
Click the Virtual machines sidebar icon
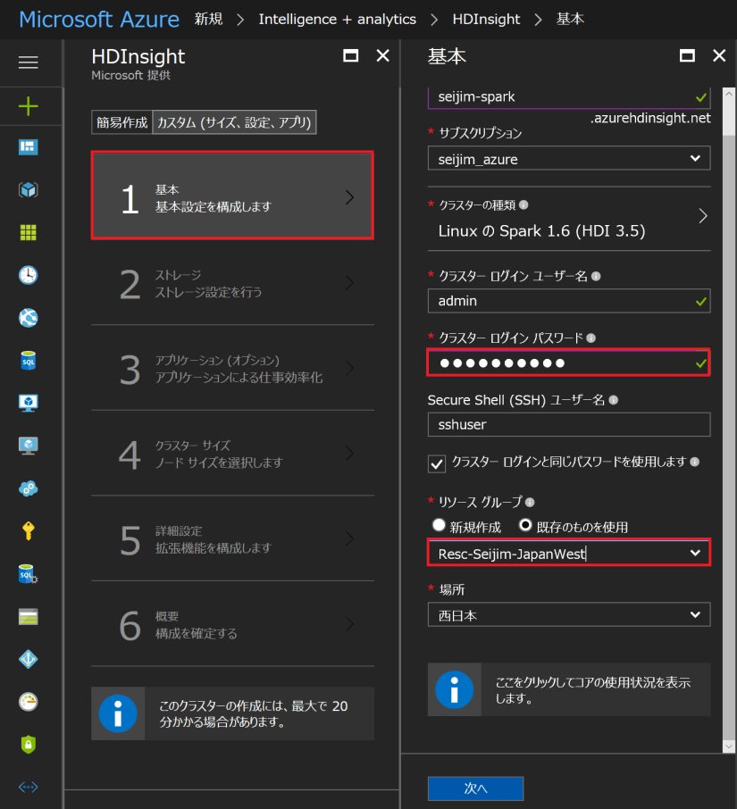click(30, 402)
